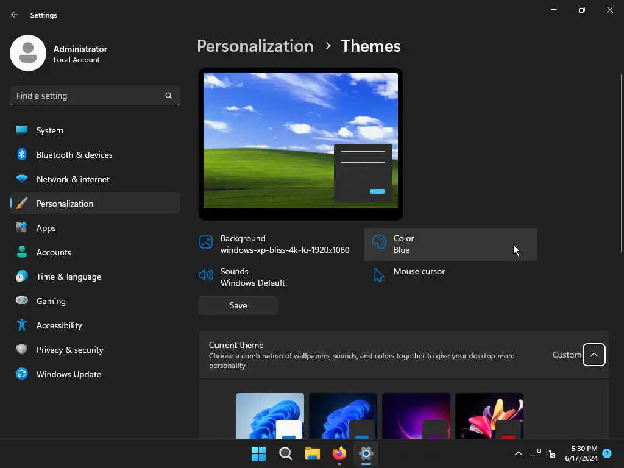Open the notification center badge

[607, 453]
